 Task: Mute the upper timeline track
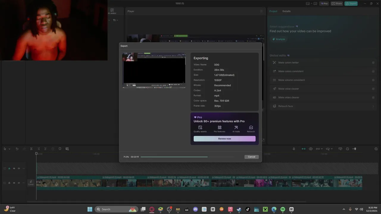click(19, 169)
